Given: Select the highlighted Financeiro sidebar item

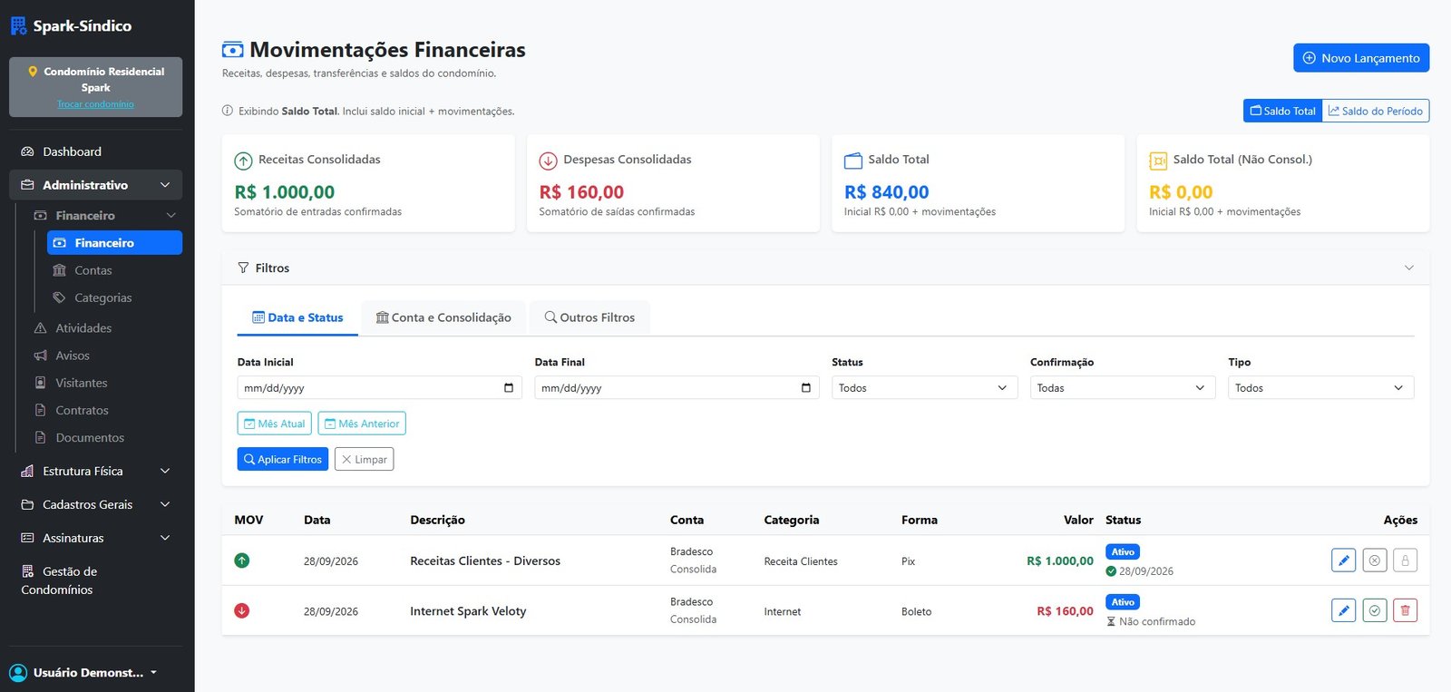Looking at the screenshot, I should [114, 242].
